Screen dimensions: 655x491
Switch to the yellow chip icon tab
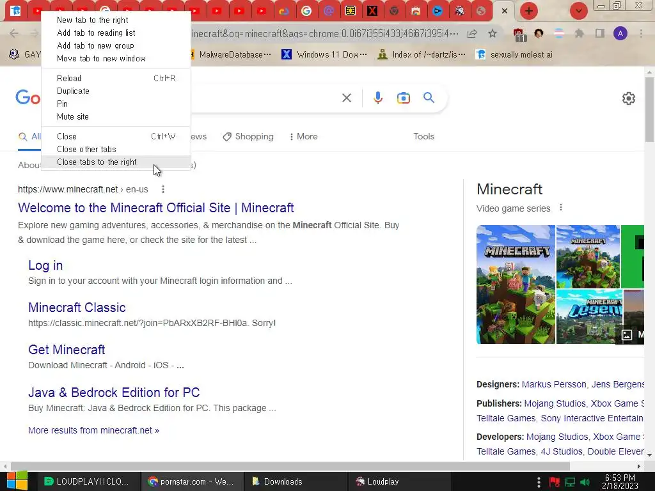tap(350, 11)
